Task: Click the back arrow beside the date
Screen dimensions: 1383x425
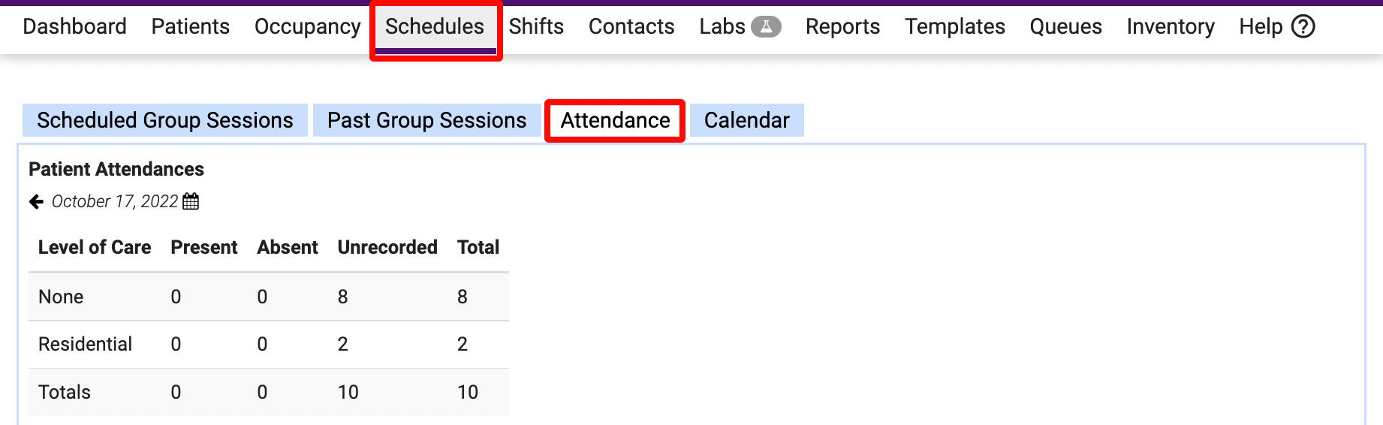Action: [36, 201]
